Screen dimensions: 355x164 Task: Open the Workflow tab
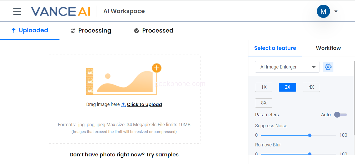(x=328, y=48)
